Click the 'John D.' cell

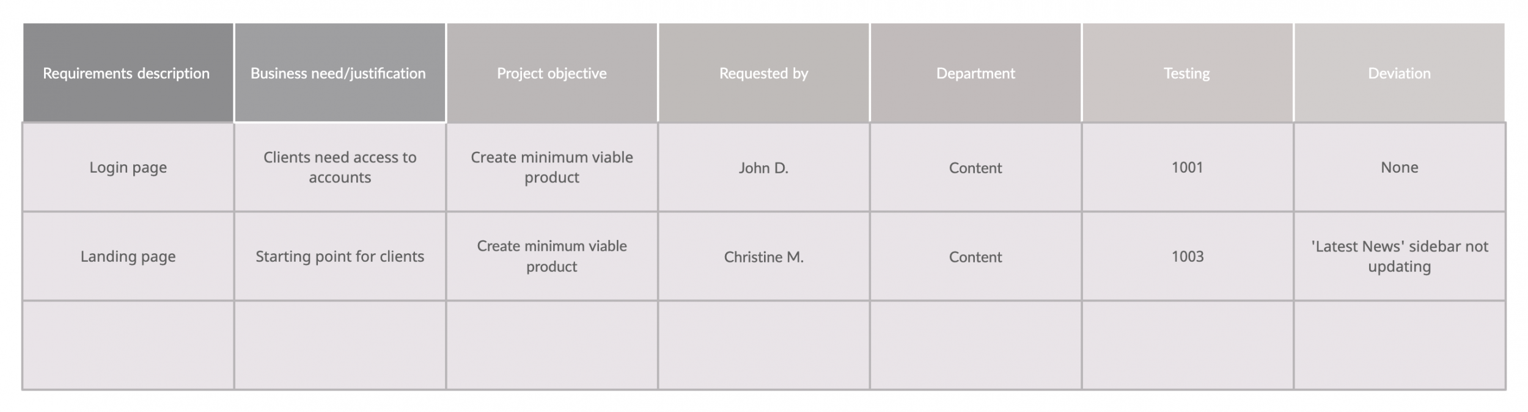[764, 167]
